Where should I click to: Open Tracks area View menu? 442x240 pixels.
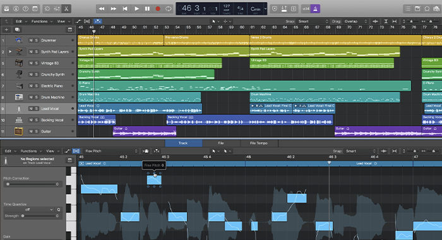click(x=63, y=21)
